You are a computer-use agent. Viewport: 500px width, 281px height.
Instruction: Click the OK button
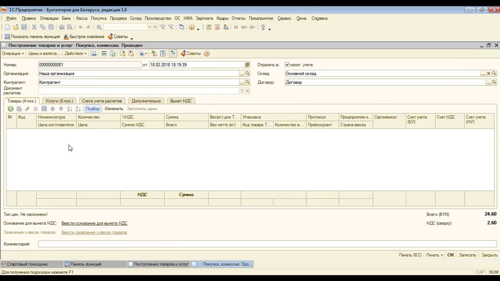pyautogui.click(x=451, y=255)
